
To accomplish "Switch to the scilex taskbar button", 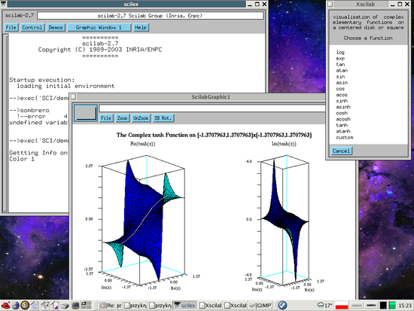I will [x=185, y=306].
